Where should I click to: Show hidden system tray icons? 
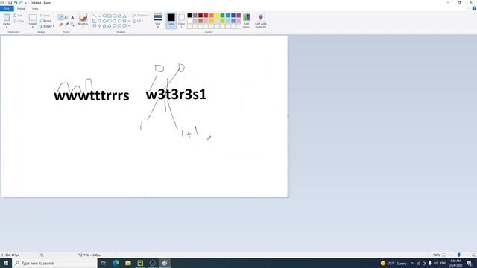tap(412, 263)
